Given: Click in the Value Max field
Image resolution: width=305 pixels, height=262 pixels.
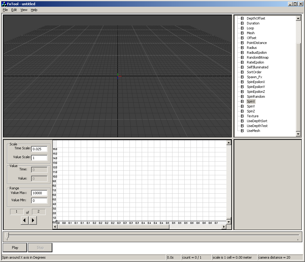Looking at the screenshot, I should point(39,193).
